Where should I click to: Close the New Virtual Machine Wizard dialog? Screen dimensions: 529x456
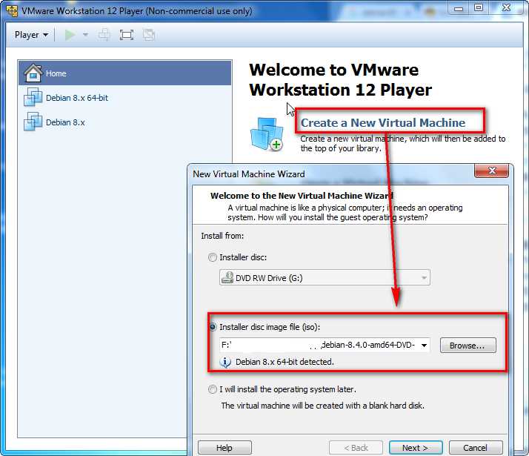pyautogui.click(x=491, y=171)
